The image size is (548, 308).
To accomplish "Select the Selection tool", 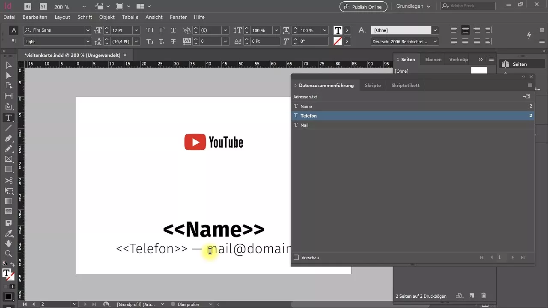I will (9, 65).
